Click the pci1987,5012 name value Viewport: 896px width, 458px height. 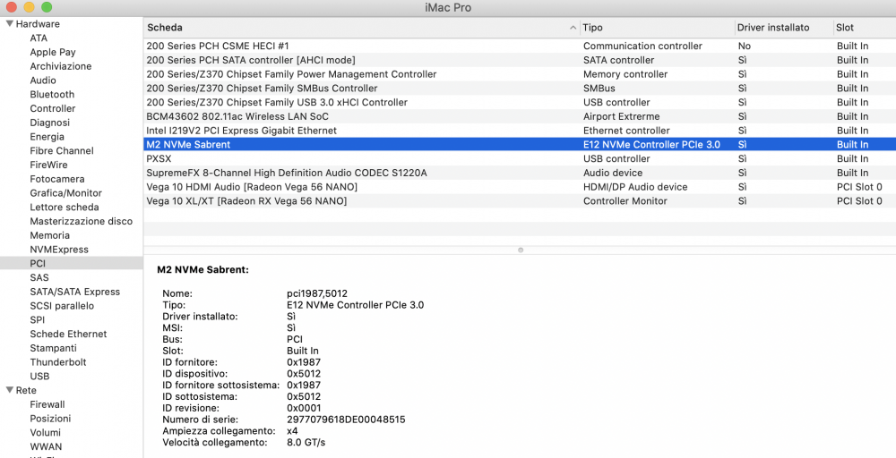(317, 293)
